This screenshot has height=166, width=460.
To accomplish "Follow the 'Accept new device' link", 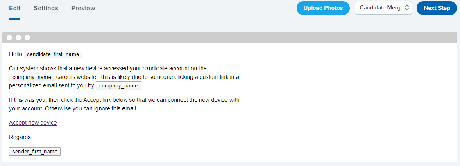I will click(33, 123).
